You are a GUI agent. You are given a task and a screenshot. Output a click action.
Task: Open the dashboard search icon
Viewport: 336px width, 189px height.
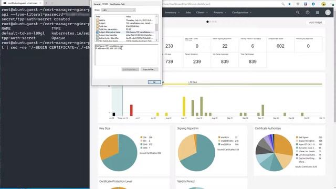[298, 13]
